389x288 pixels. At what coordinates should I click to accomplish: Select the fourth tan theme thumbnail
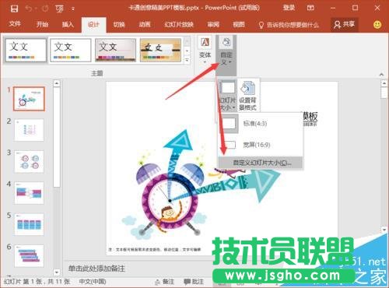(160, 51)
